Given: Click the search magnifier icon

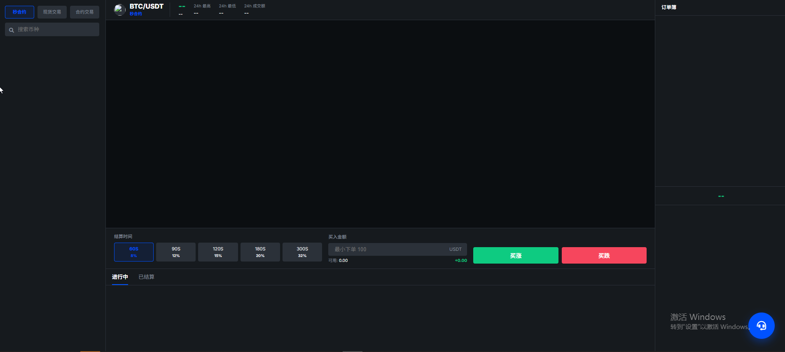Looking at the screenshot, I should (12, 30).
